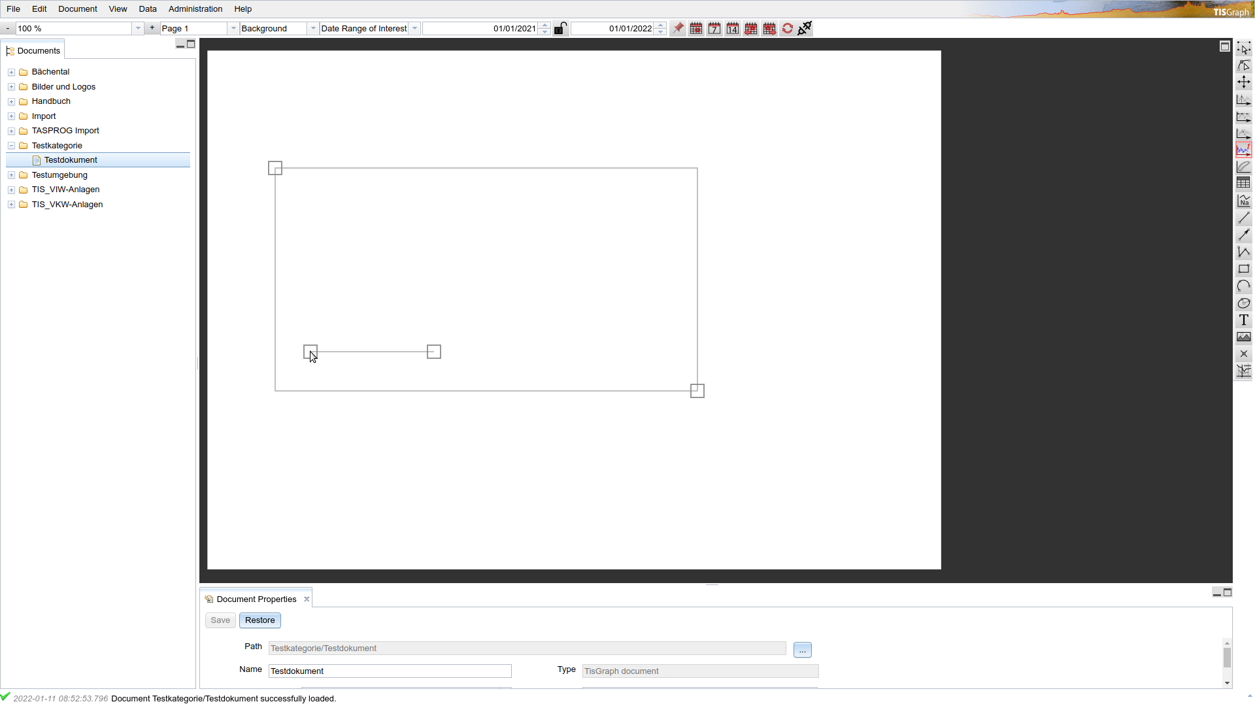Click the red refresh arrows icon
This screenshot has width=1255, height=706.
pyautogui.click(x=788, y=29)
